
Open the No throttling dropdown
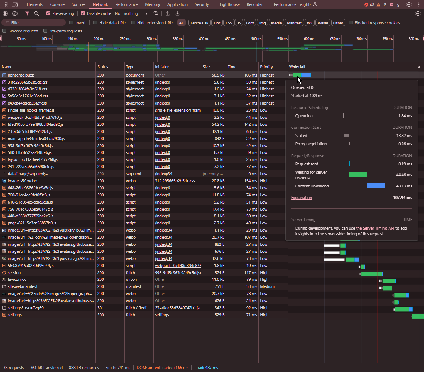point(131,13)
